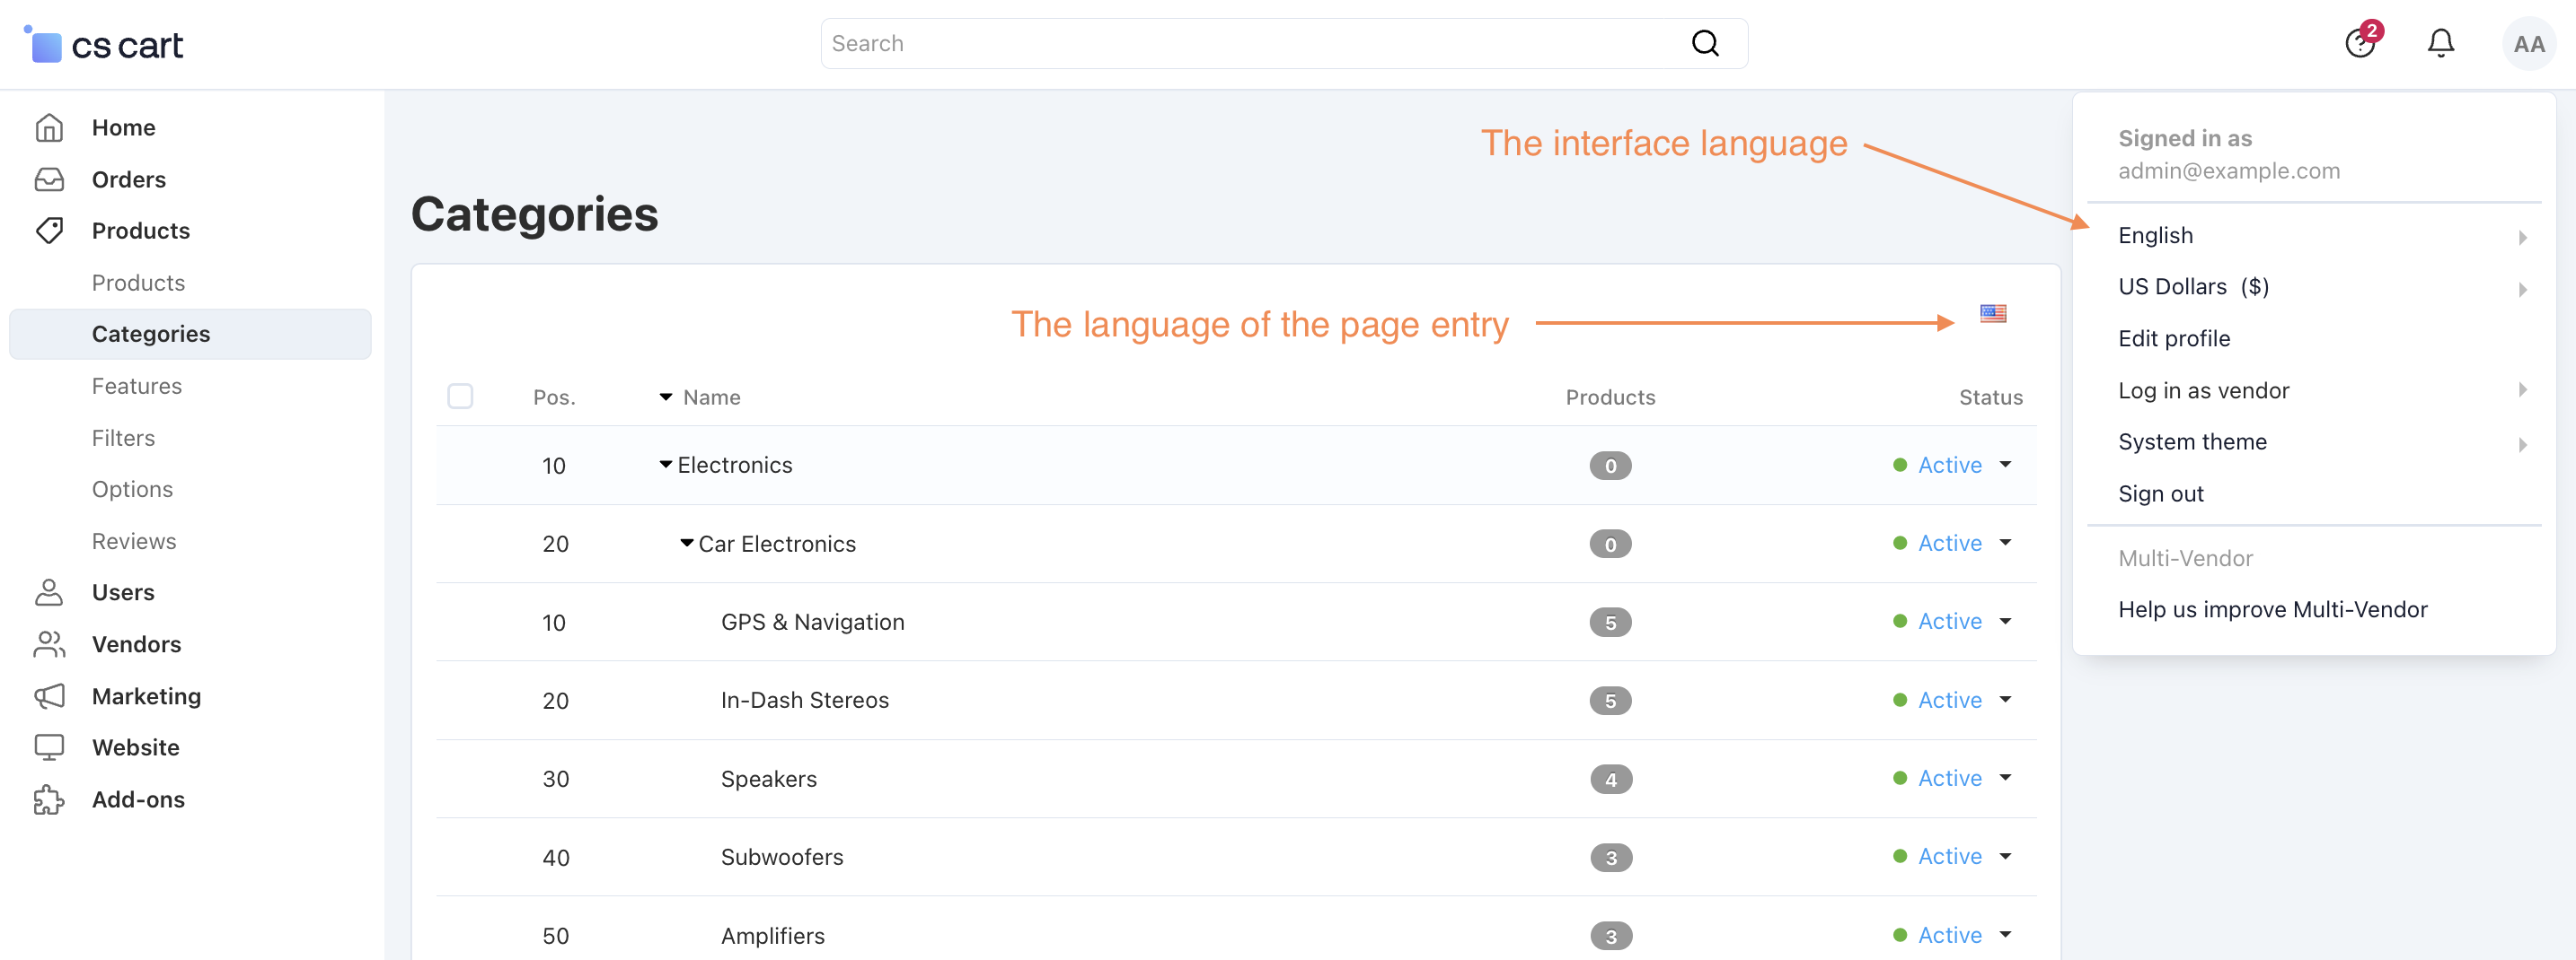Image resolution: width=2576 pixels, height=960 pixels.
Task: Open the Electronics category name
Action: click(735, 465)
